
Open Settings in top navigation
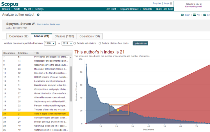coord(39,9)
